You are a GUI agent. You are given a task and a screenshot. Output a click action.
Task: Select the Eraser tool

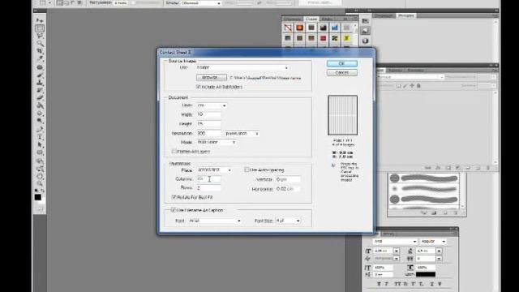tap(40, 97)
